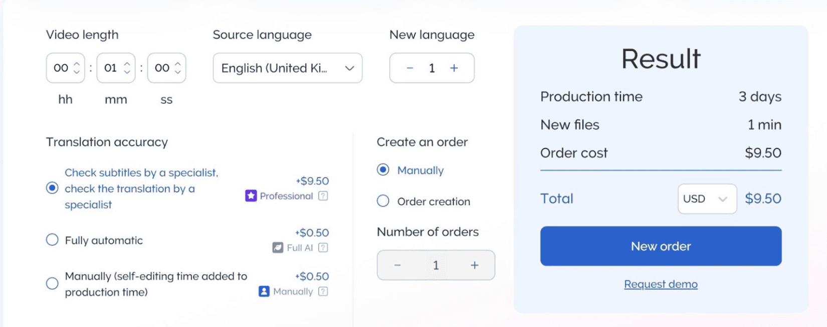The width and height of the screenshot is (827, 327).
Task: Click the blue person Manually badge icon
Action: [264, 291]
